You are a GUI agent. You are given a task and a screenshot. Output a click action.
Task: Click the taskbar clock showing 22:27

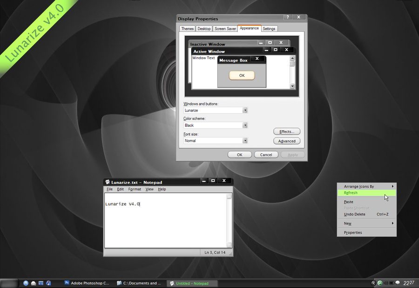click(x=409, y=283)
